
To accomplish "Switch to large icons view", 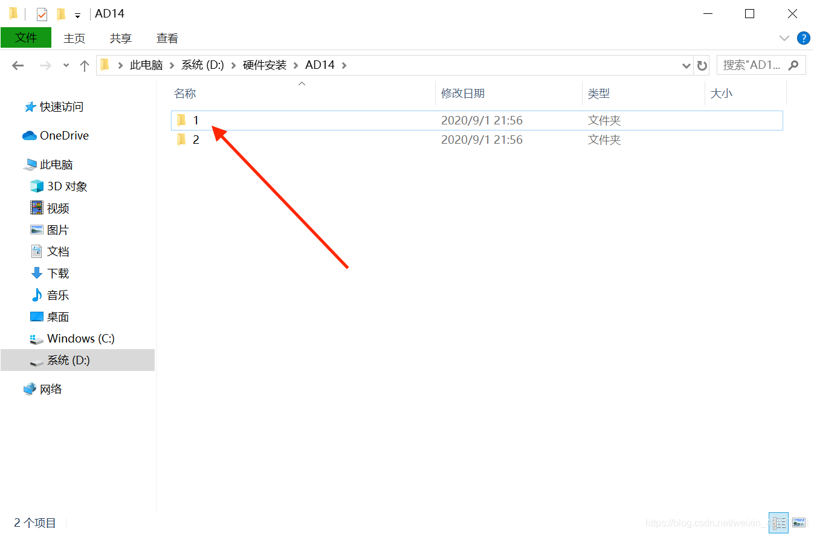I will pyautogui.click(x=798, y=523).
